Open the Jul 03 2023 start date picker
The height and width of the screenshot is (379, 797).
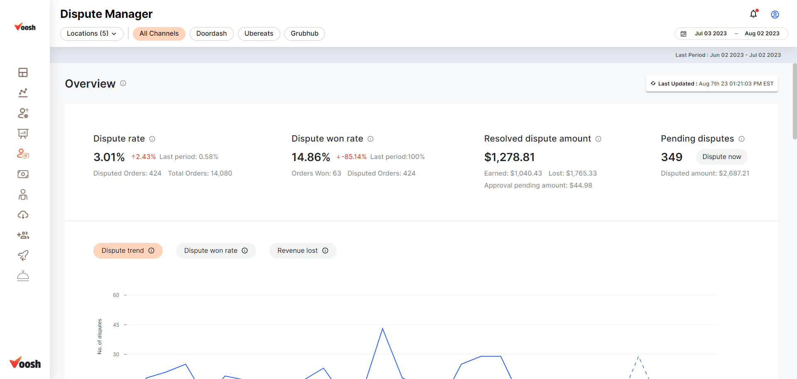click(710, 34)
